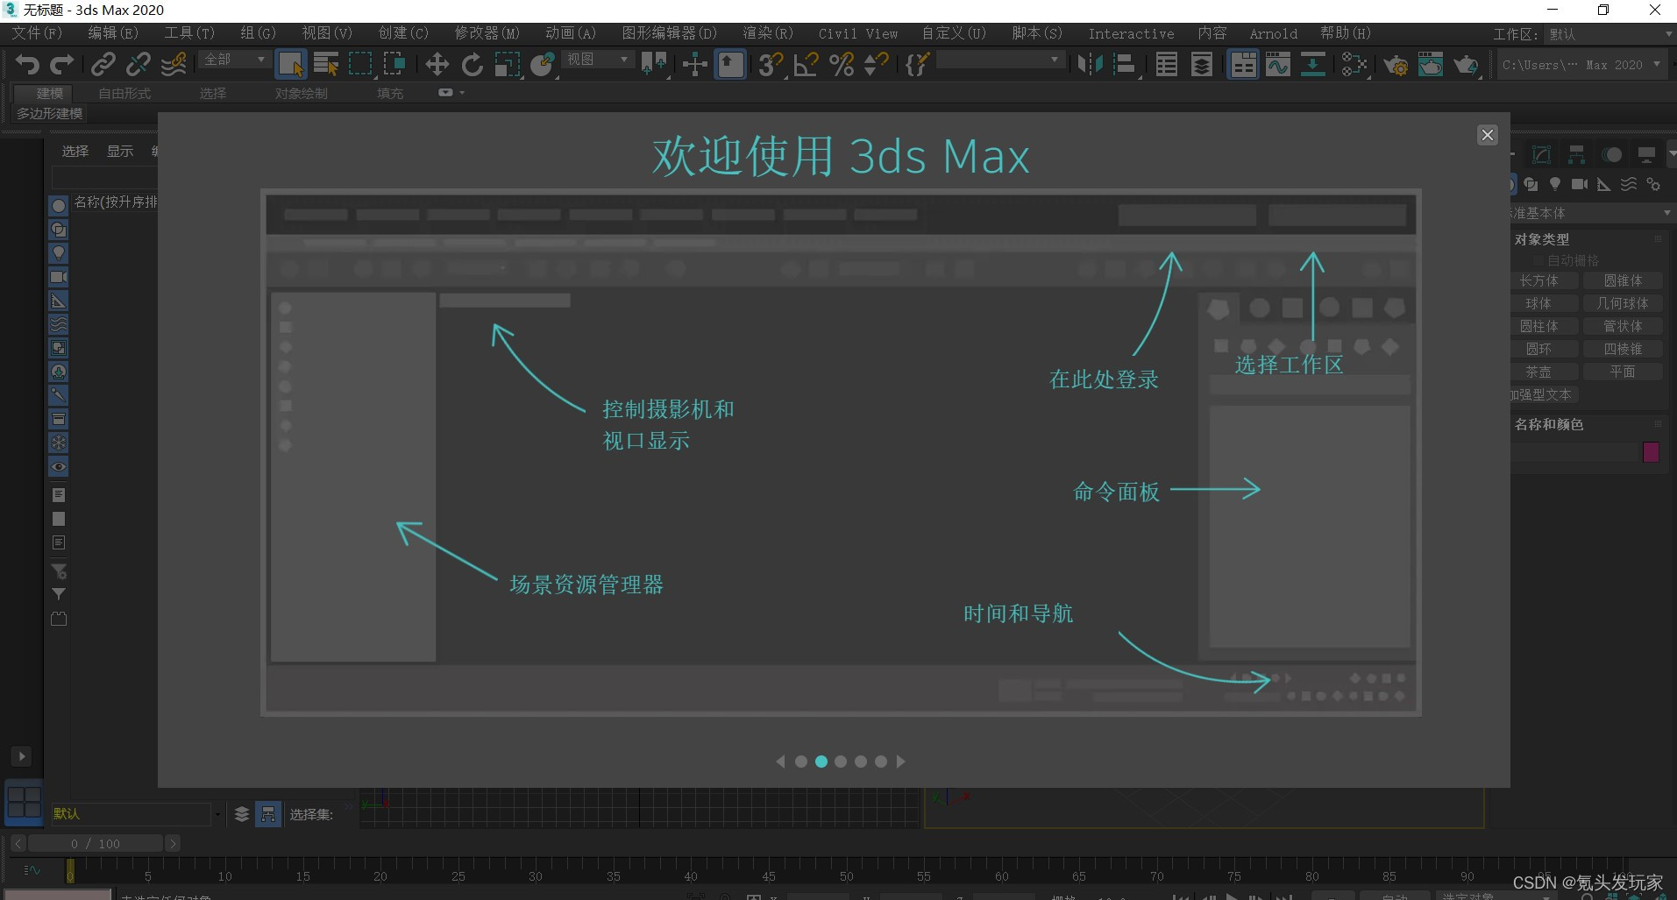
Task: Toggle the Ribbon display button
Action: [1243, 64]
